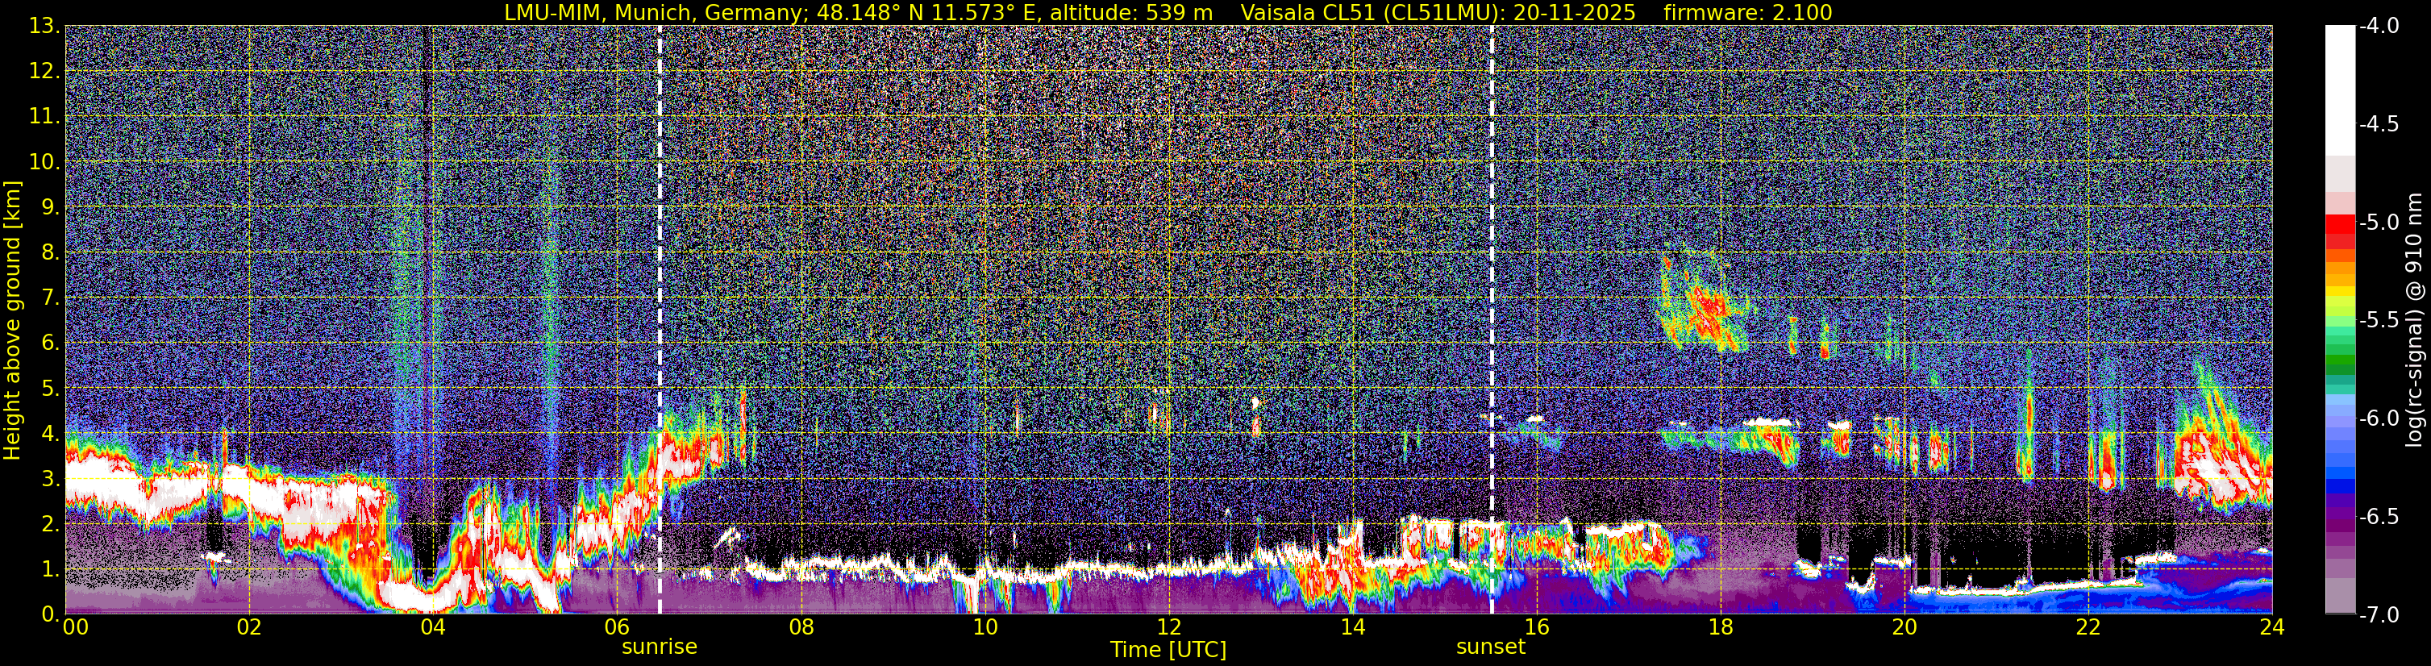The width and height of the screenshot is (2431, 666).
Task: Click 'Vaisala CL51 (CL51LMU): 20-11-2025' in the title
Action: 1438,12
